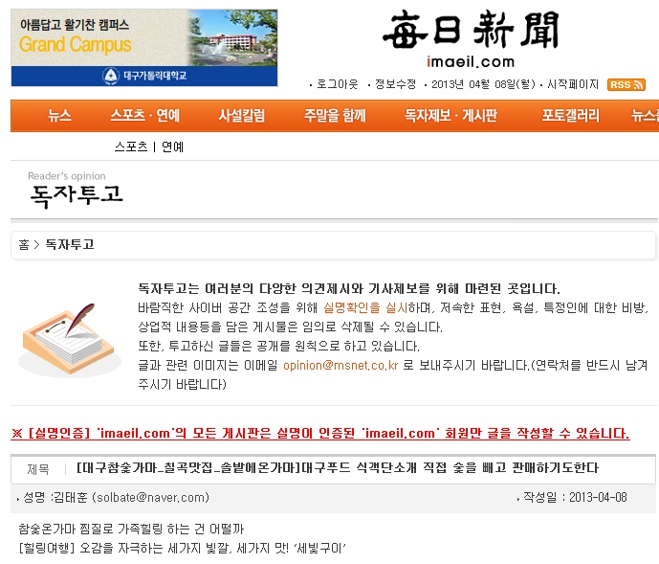Viewport: 659px width, 564px height.
Task: Select the 스포츠 submenu link
Action: click(131, 147)
